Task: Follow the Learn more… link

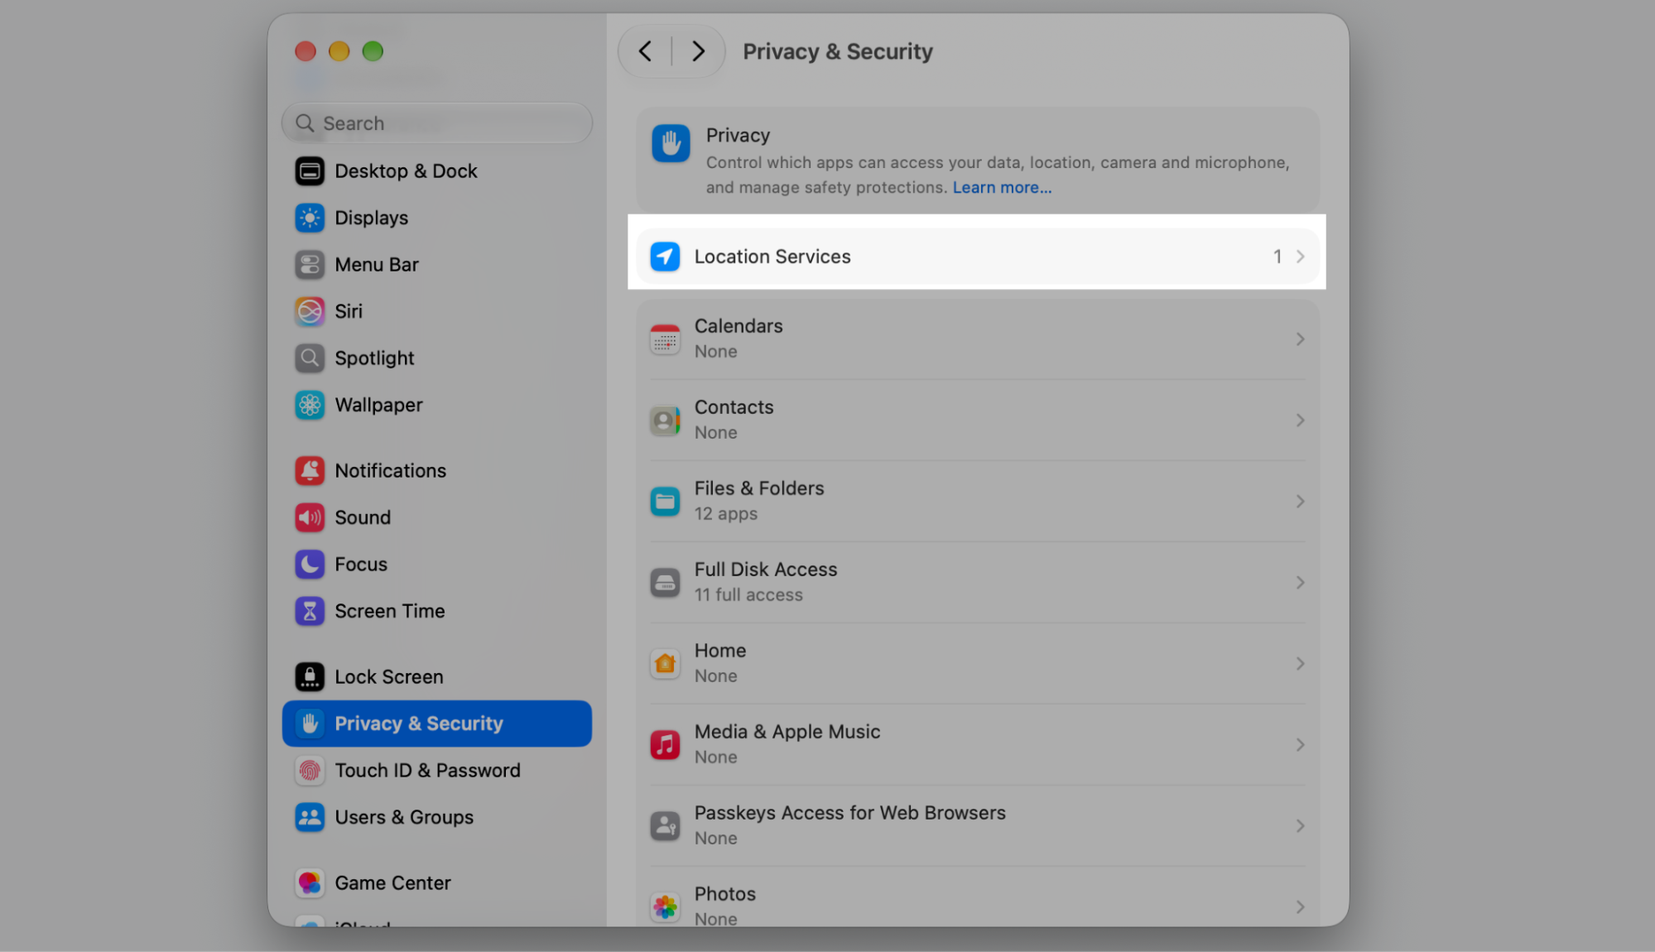Action: pos(1002,188)
